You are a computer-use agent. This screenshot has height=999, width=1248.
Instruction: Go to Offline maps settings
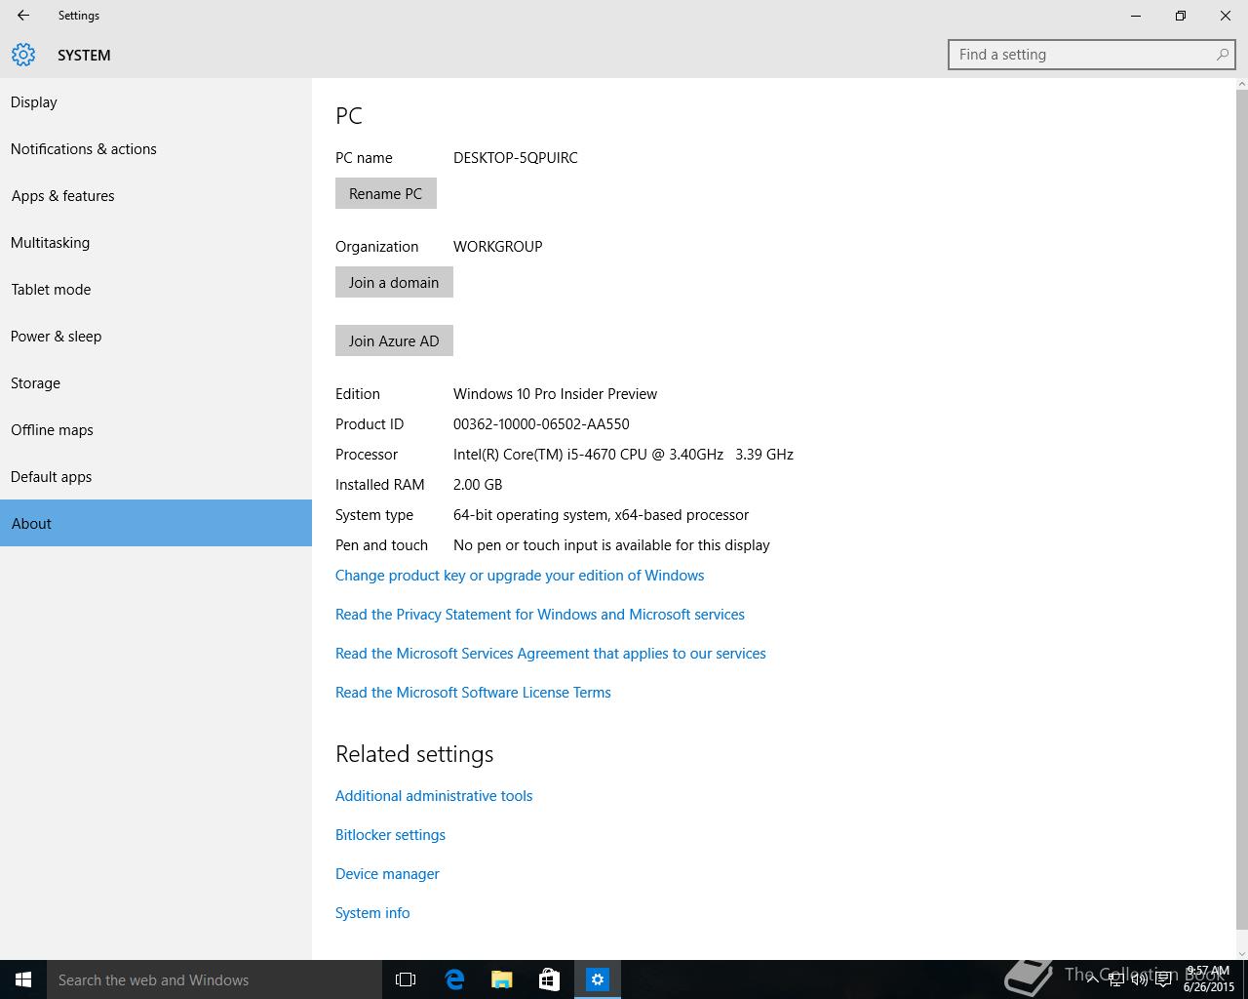pyautogui.click(x=156, y=430)
